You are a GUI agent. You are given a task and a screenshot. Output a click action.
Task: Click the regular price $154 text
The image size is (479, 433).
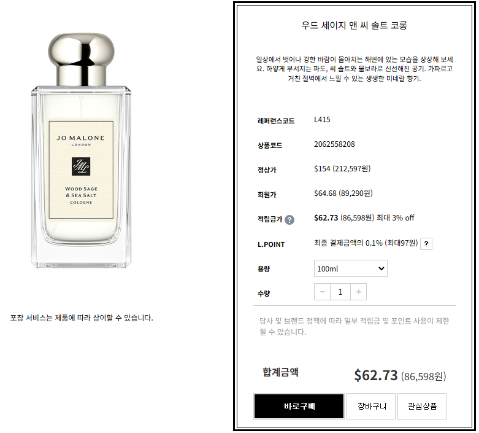(x=322, y=169)
